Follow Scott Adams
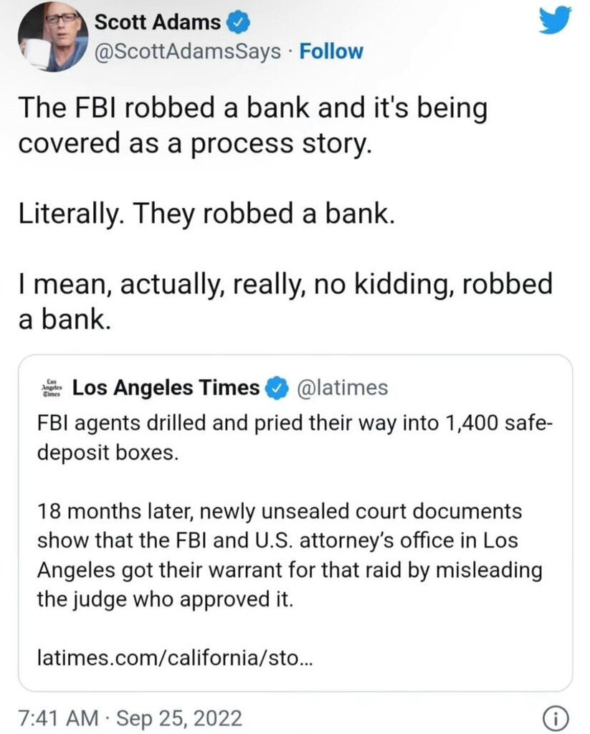Screen dimensions: 590x734 [x=331, y=52]
